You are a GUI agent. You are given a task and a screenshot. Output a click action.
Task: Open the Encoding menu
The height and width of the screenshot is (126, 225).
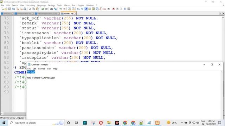(x=31, y=5)
